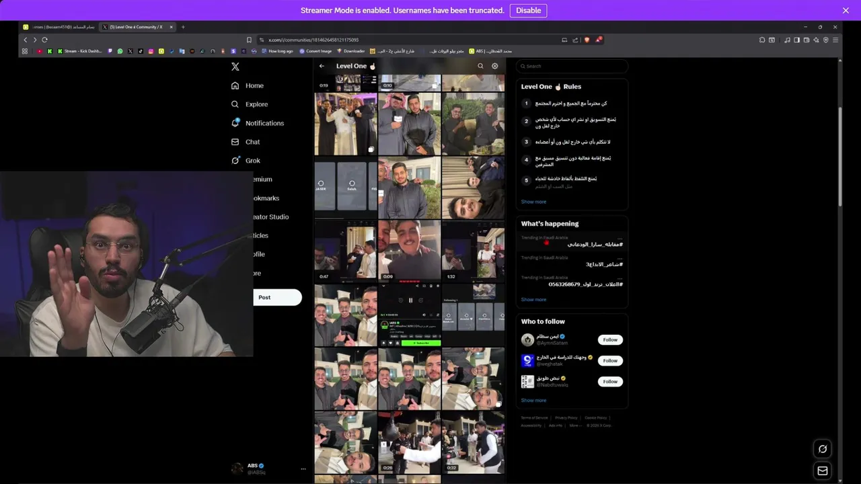Open Grok in the sidebar

pyautogui.click(x=245, y=161)
